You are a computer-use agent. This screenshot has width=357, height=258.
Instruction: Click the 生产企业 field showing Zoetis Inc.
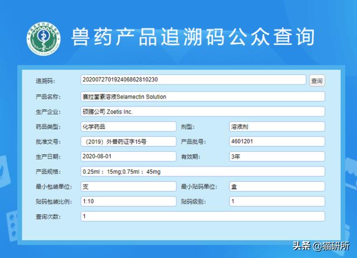point(202,111)
